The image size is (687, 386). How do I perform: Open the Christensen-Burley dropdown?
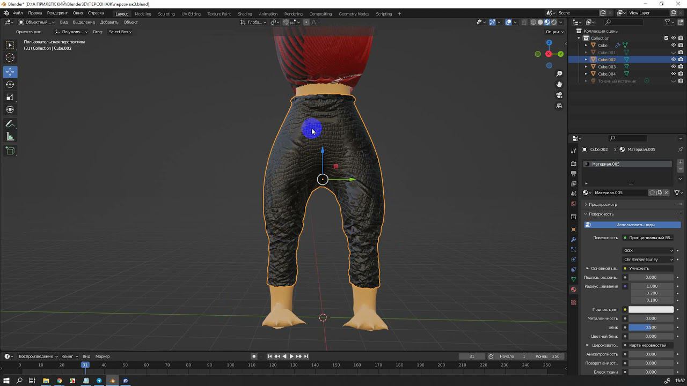tap(648, 259)
